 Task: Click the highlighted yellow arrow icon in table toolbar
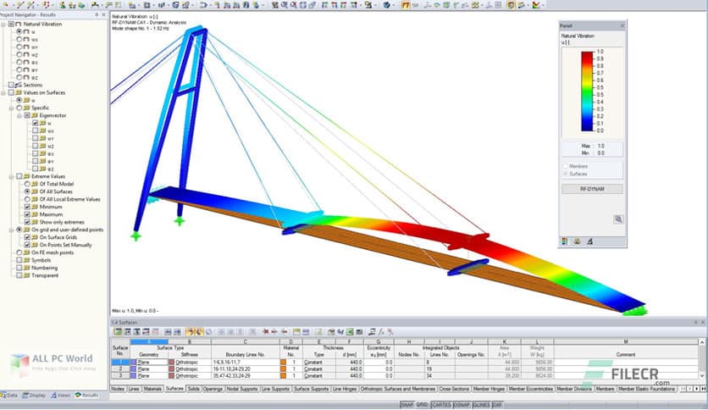[x=190, y=332]
